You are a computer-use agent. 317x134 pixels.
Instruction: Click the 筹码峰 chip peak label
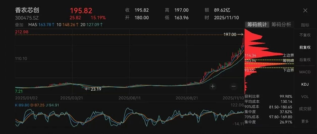(x=288, y=60)
